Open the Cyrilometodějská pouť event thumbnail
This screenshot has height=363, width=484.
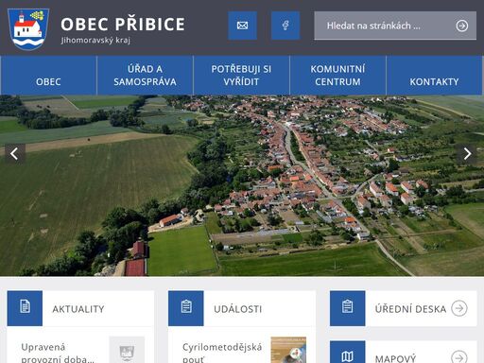[x=288, y=350]
